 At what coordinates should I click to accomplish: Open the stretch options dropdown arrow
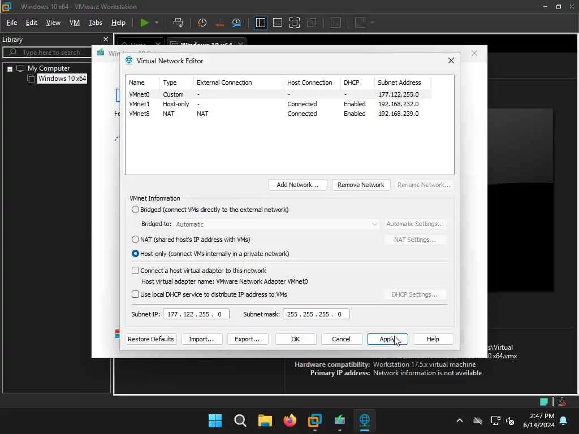[372, 23]
